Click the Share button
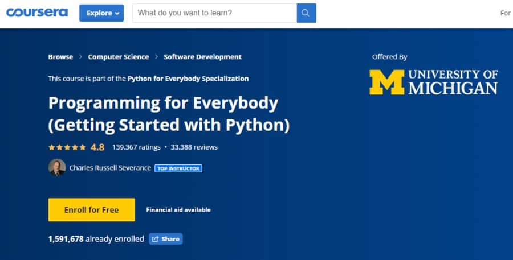 pyautogui.click(x=166, y=239)
